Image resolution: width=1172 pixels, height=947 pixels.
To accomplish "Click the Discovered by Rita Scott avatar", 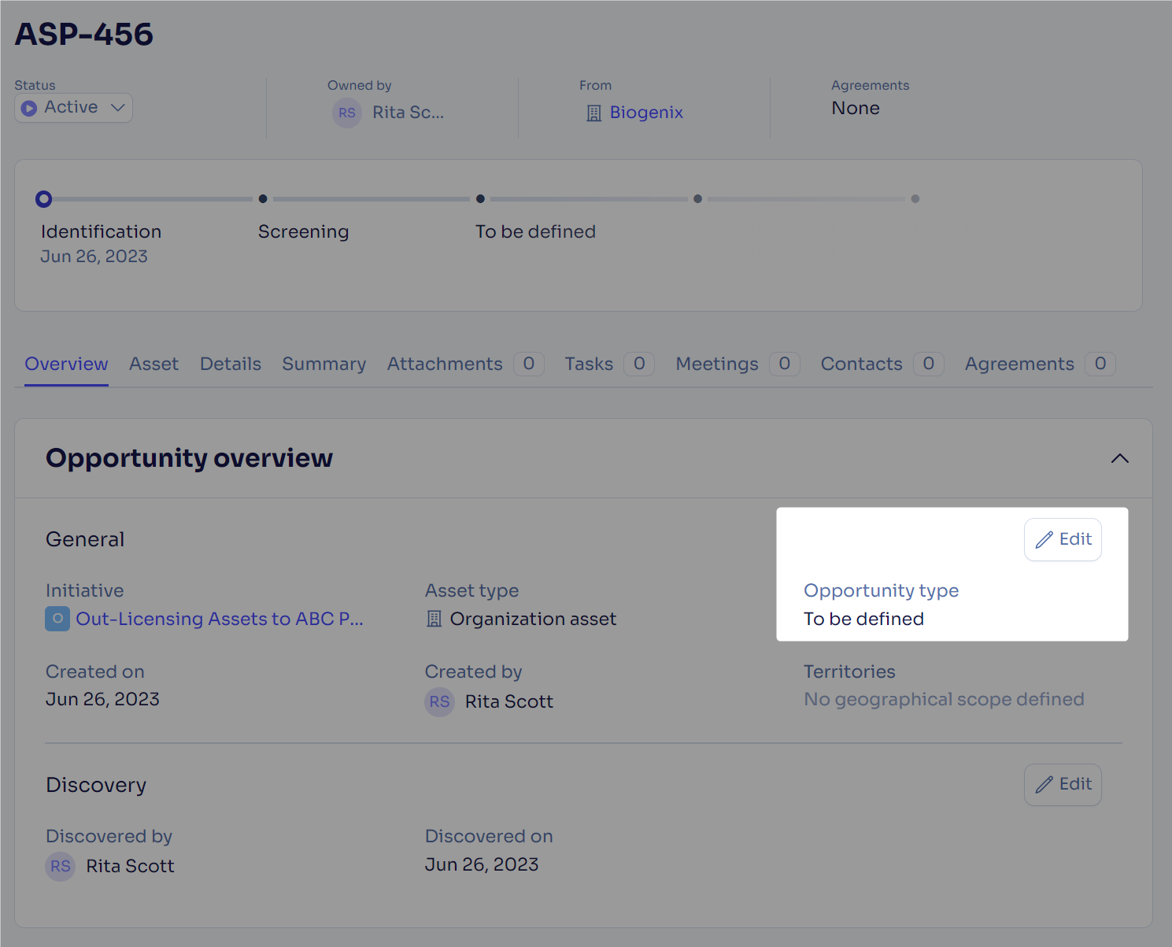I will tap(61, 866).
